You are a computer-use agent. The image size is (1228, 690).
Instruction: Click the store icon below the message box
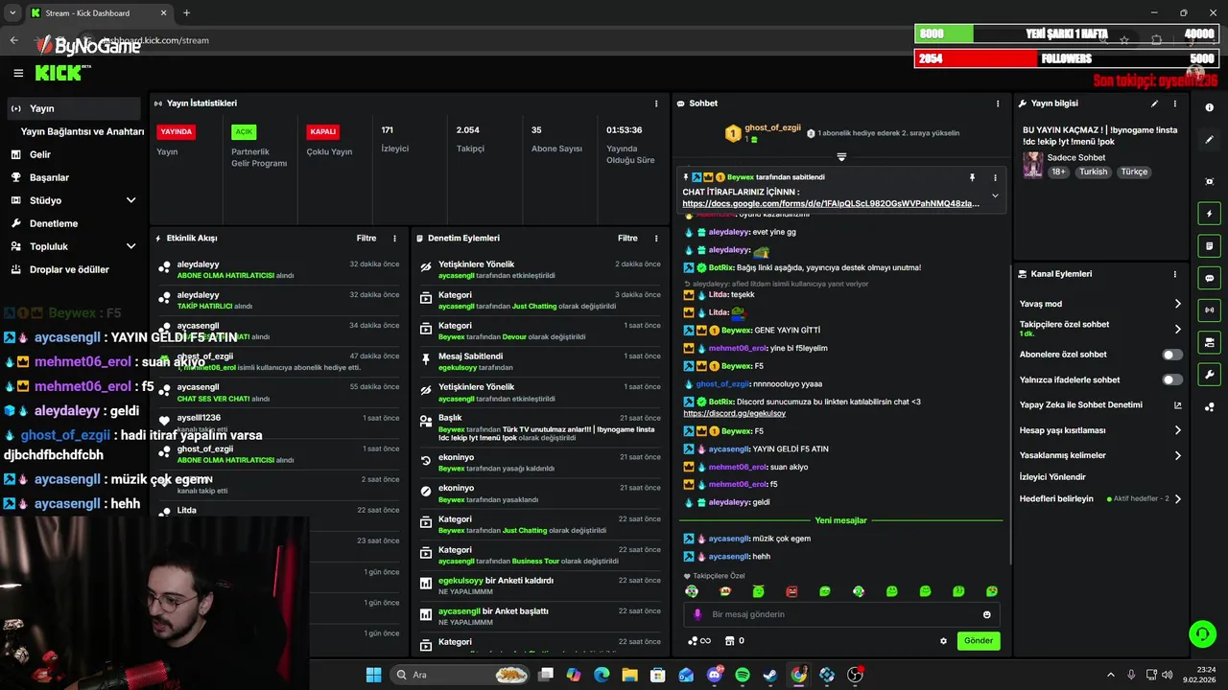coord(729,641)
